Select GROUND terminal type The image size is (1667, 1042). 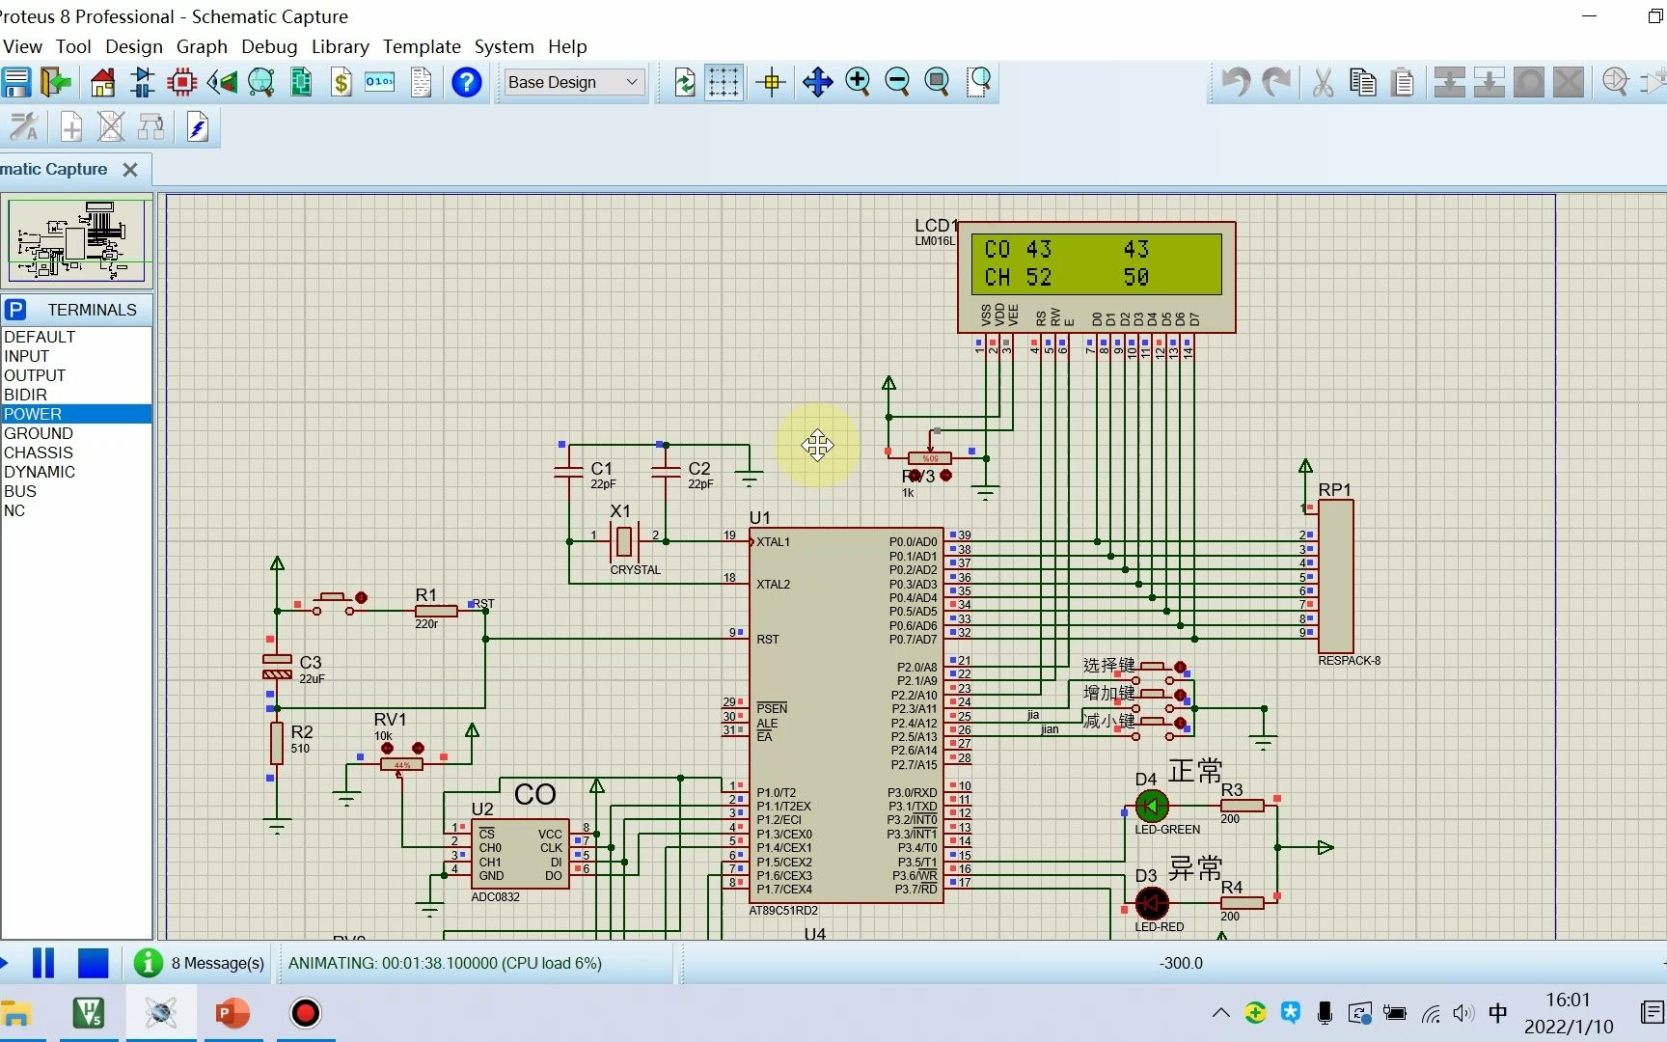[76, 433]
